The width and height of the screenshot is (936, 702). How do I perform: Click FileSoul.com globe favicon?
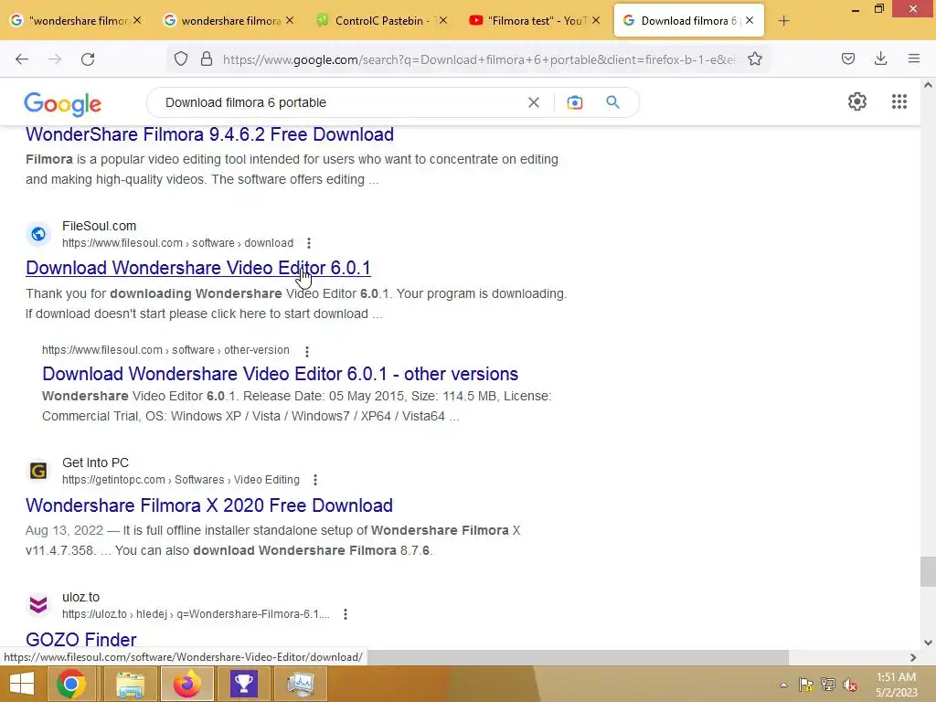[x=38, y=234]
